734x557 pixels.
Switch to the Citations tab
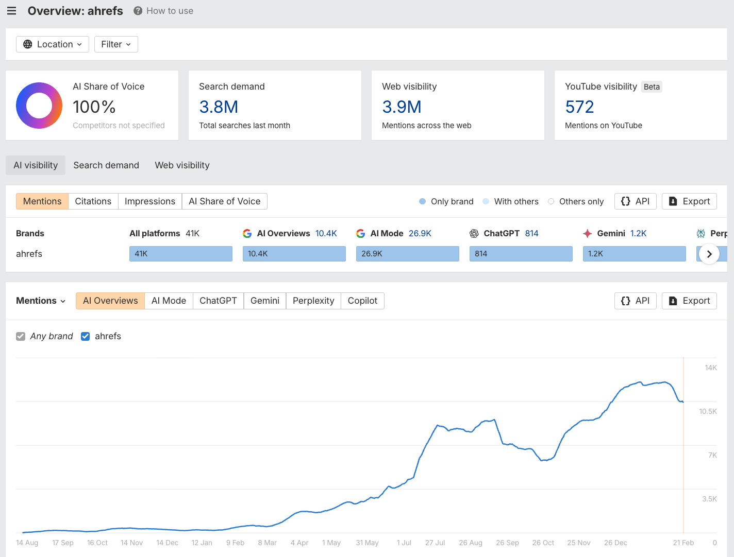93,201
